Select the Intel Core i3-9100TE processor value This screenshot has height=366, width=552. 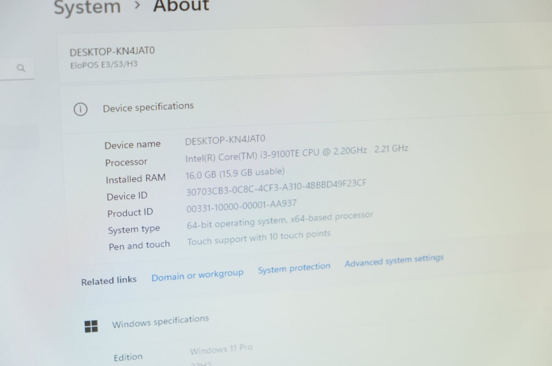tap(297, 154)
